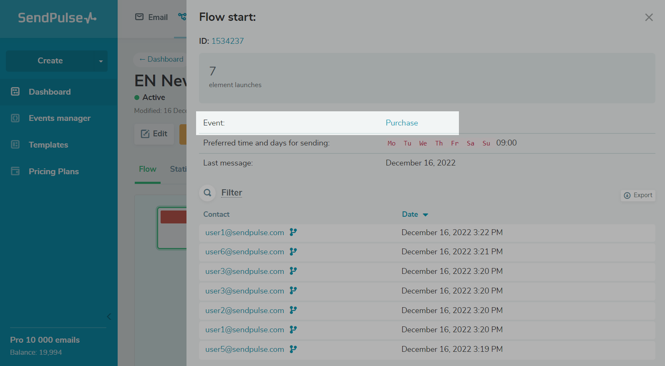Click the Pricing Plans wallet icon
Viewport: 665px width, 366px height.
(15, 171)
